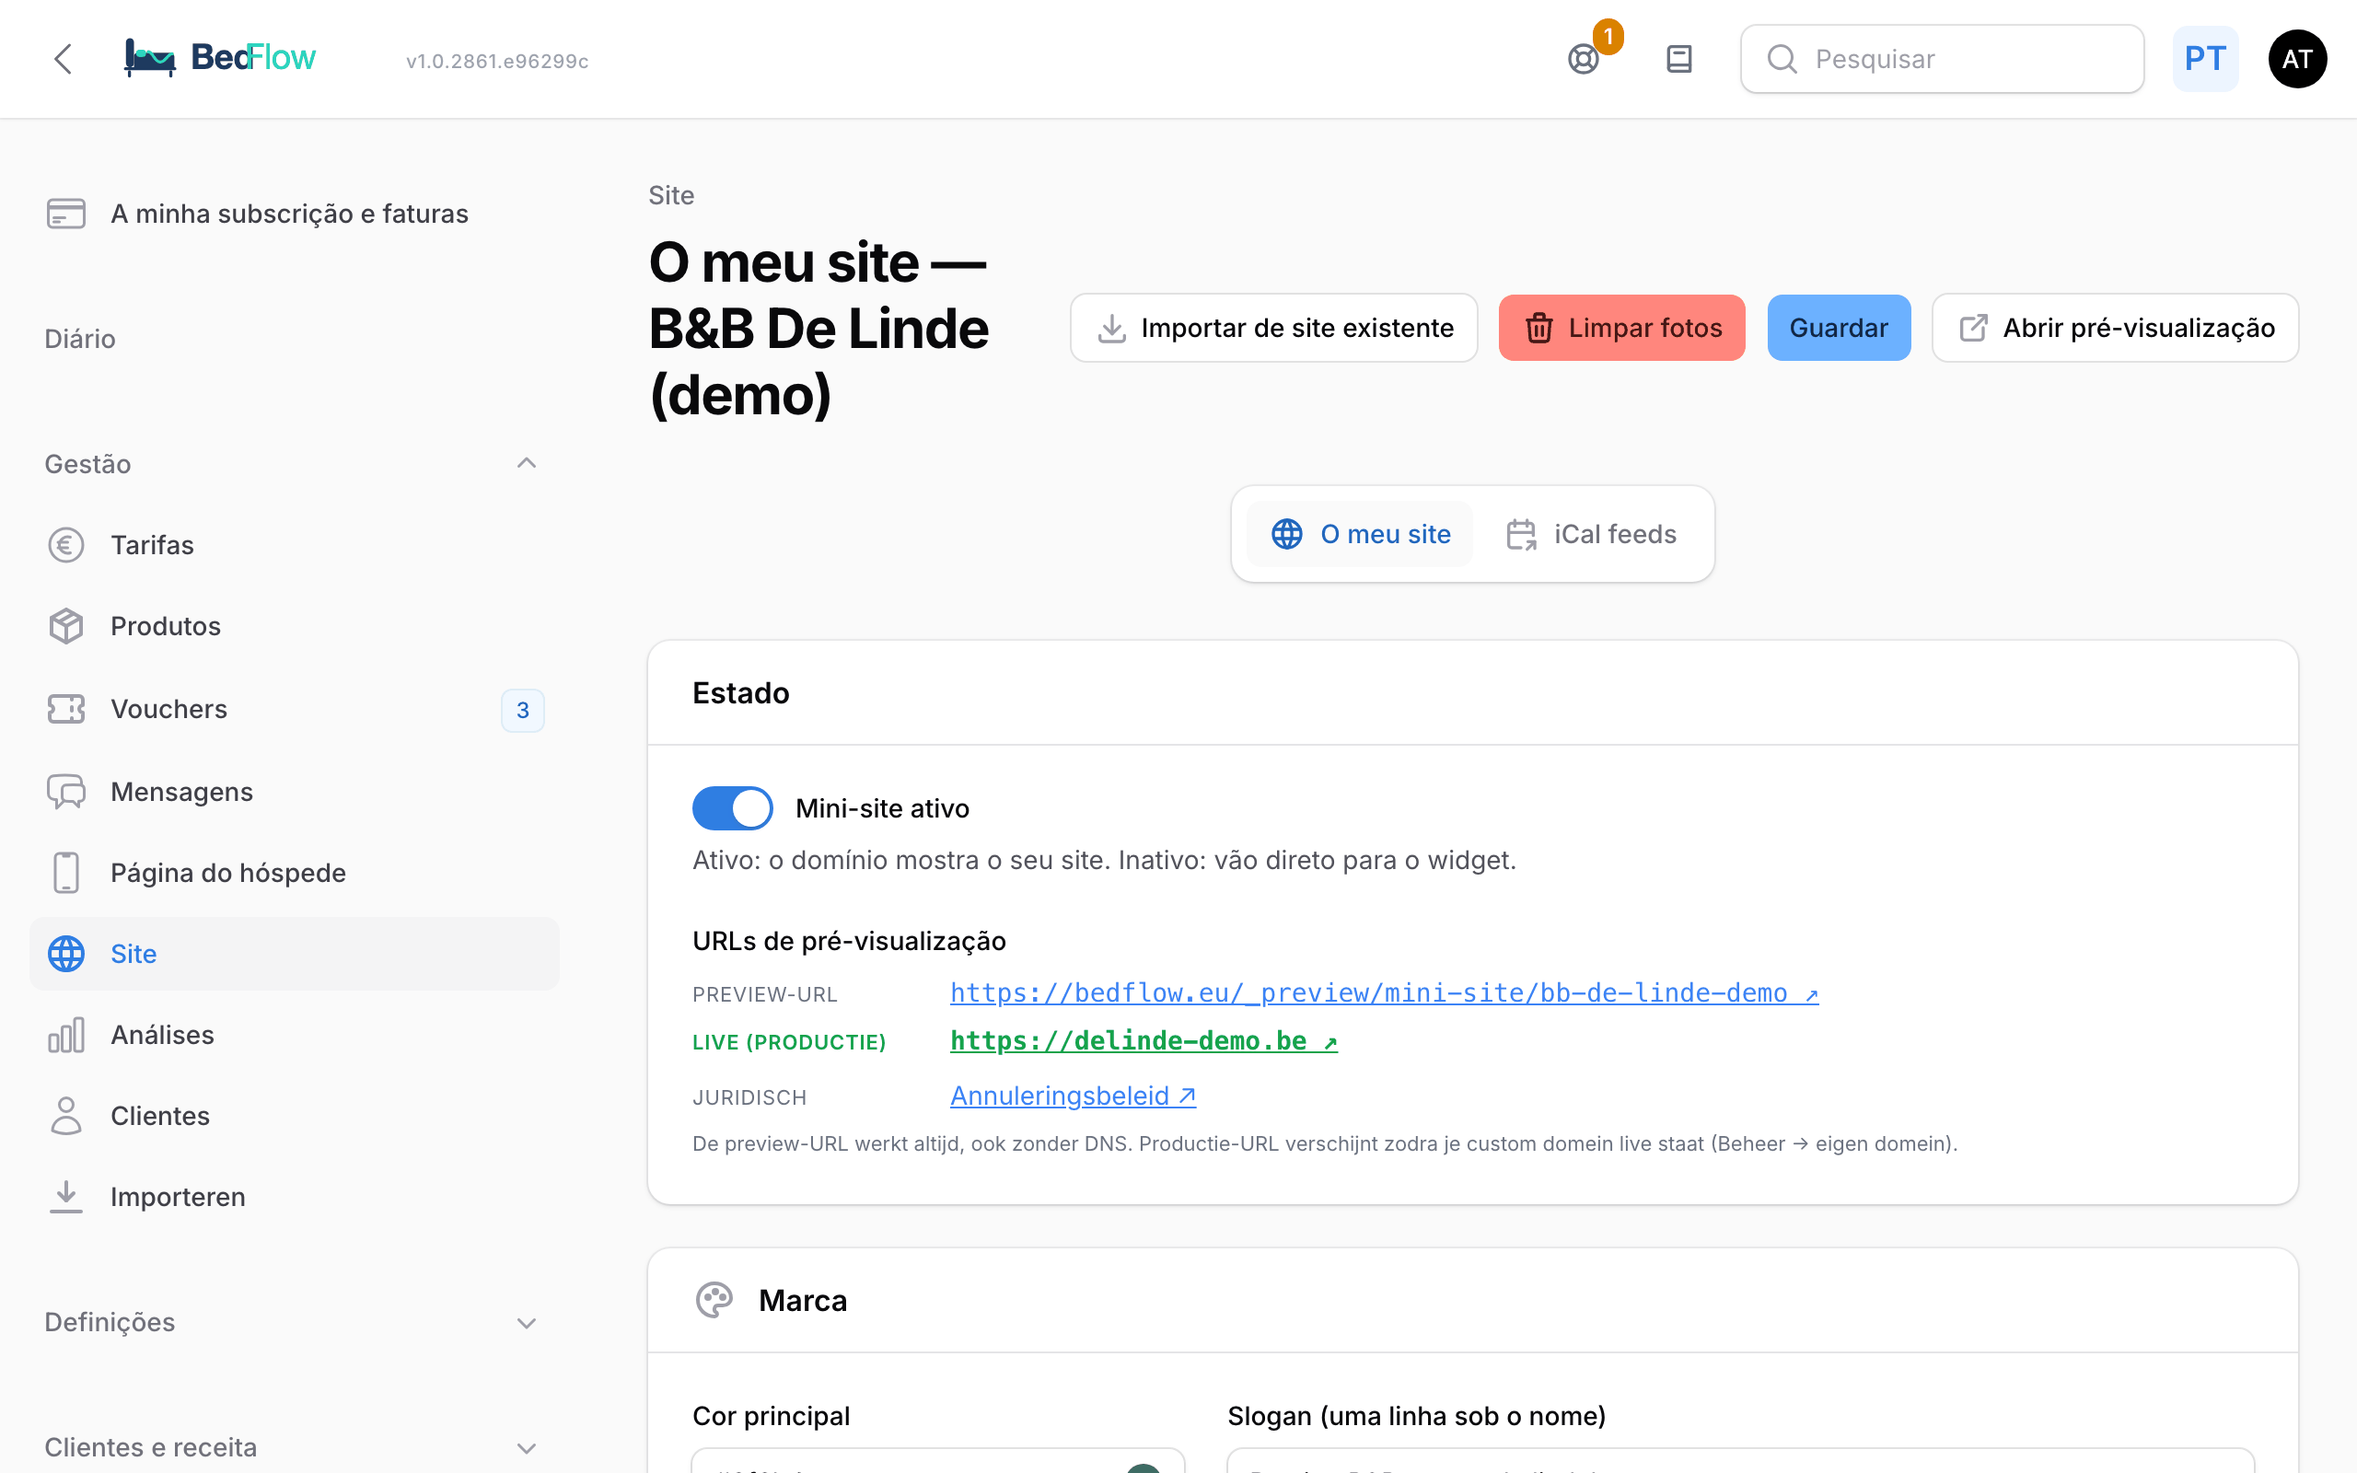The image size is (2357, 1473).
Task: Collapse the Gestão sidebar section
Action: point(294,464)
